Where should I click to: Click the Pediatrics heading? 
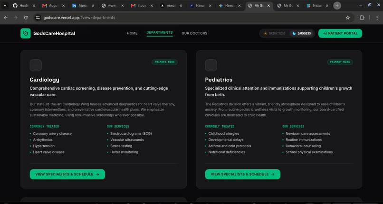pos(219,80)
